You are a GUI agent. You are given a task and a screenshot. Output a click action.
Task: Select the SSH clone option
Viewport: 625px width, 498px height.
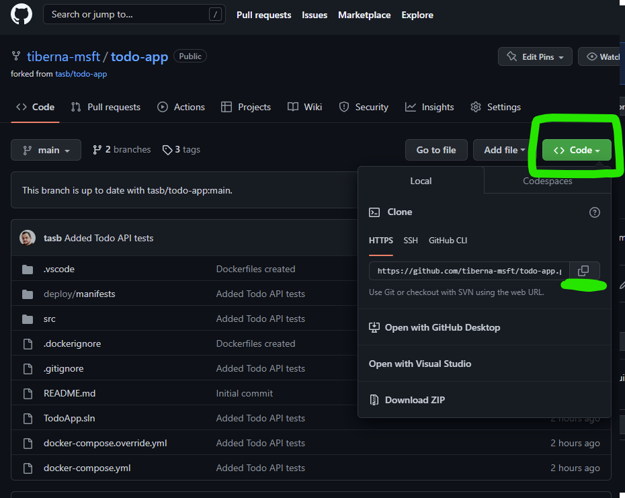tap(411, 240)
